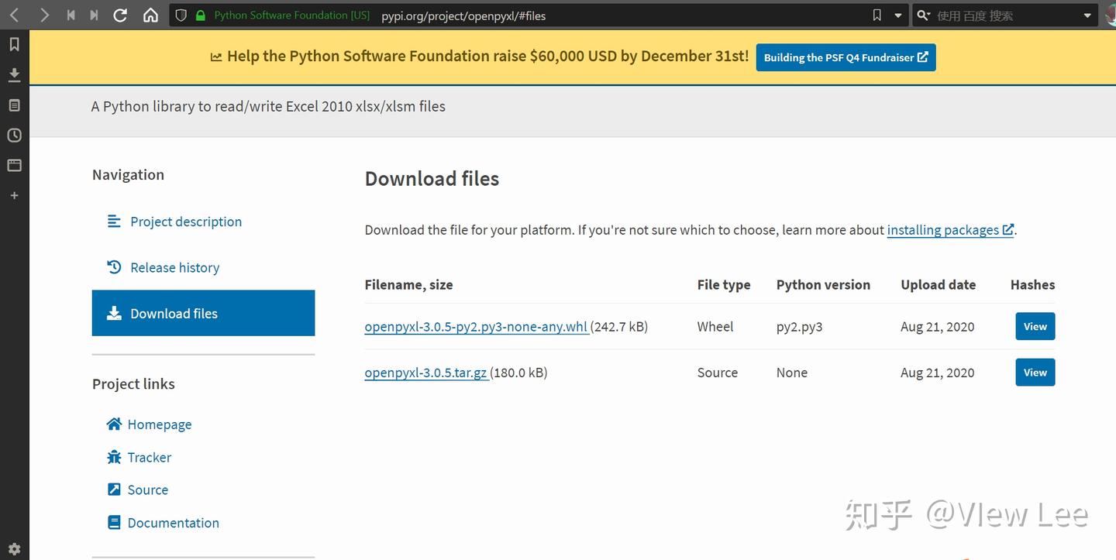Navigate to the browser home page
The width and height of the screenshot is (1116, 560).
pos(150,15)
